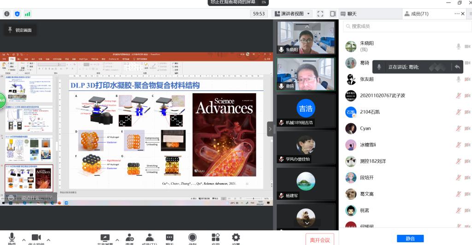
Task: Open the green network signal status icon
Action: [28, 14]
